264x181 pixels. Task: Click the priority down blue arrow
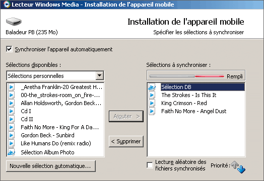(241, 169)
